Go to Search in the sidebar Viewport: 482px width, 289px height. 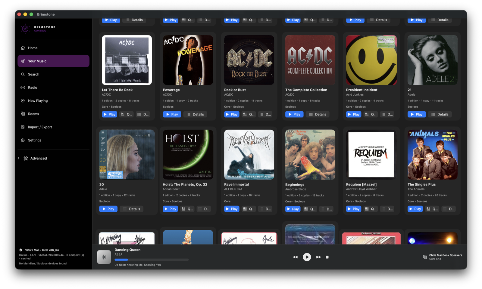click(53, 74)
